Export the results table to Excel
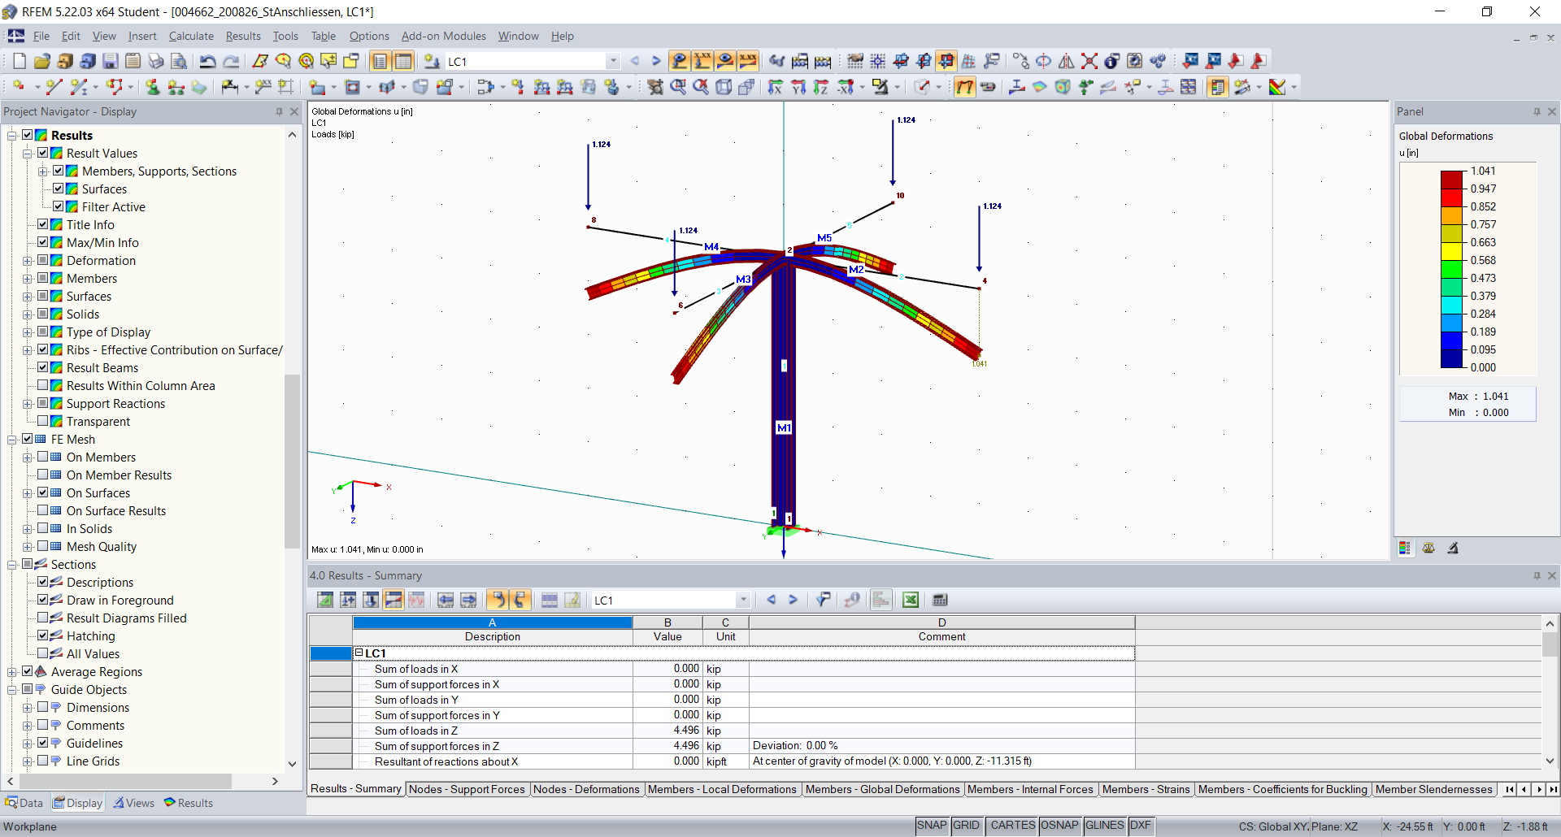This screenshot has width=1561, height=837. coord(911,600)
